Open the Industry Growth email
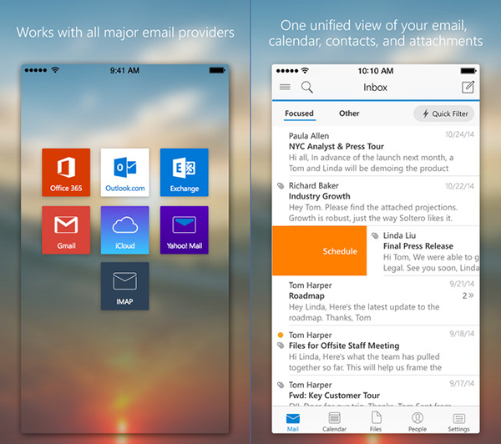This screenshot has width=501, height=444. [376, 201]
